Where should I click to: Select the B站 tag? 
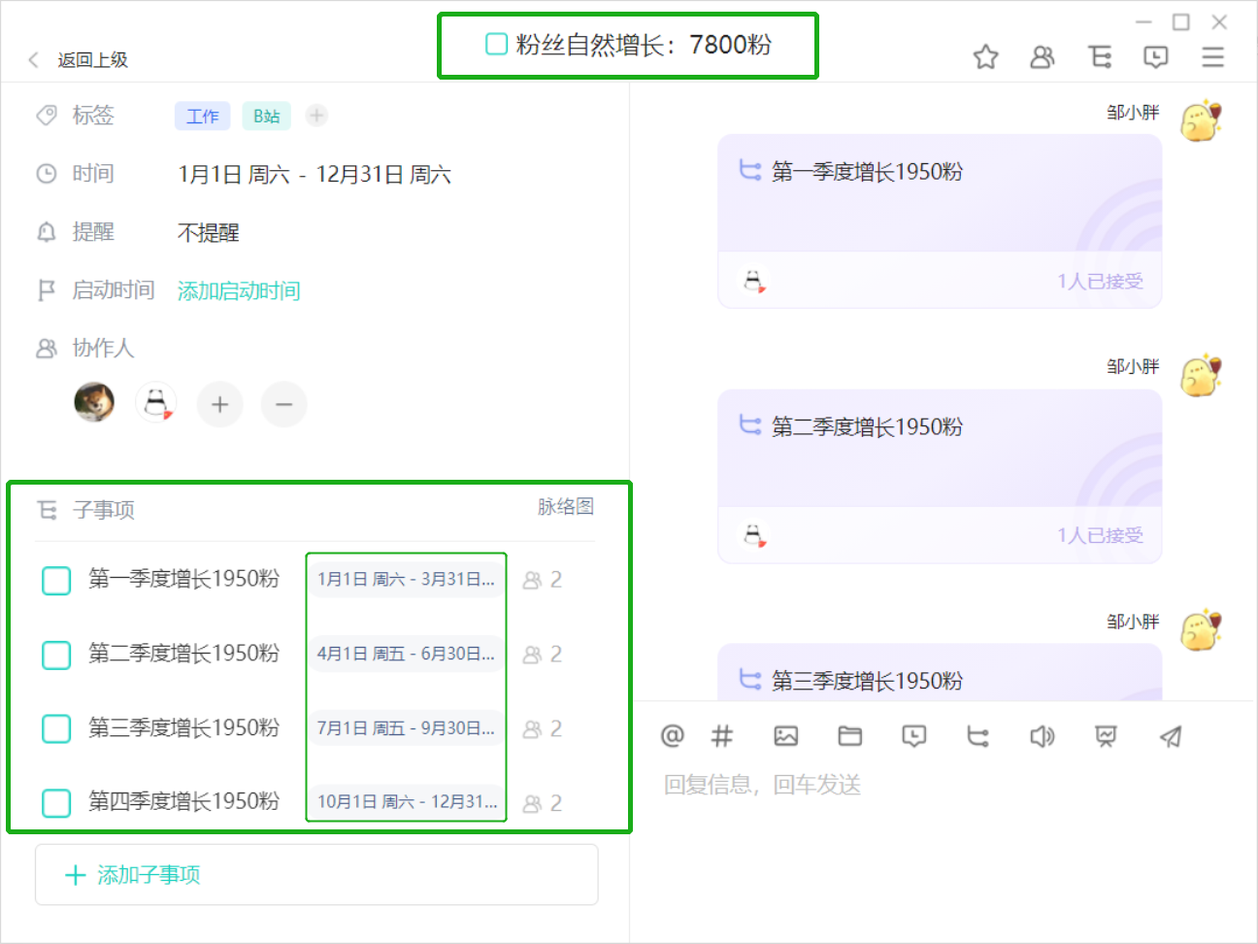pyautogui.click(x=266, y=117)
